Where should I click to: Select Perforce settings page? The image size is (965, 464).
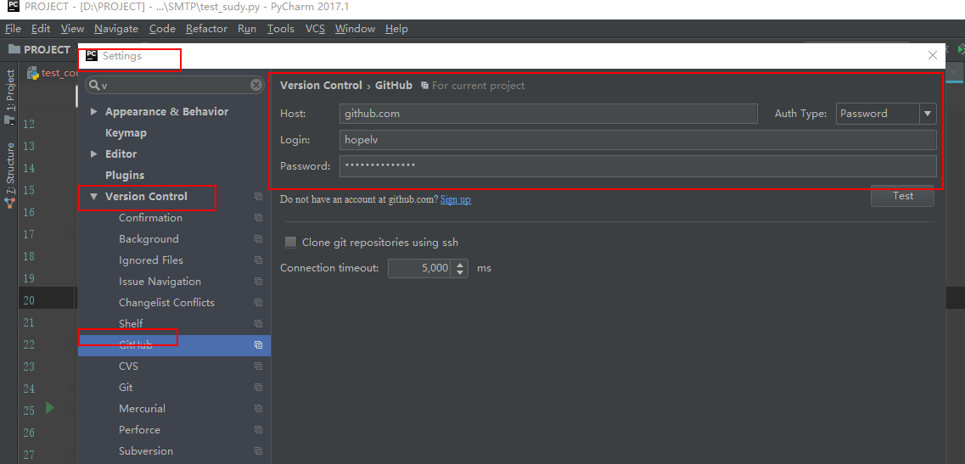click(139, 430)
